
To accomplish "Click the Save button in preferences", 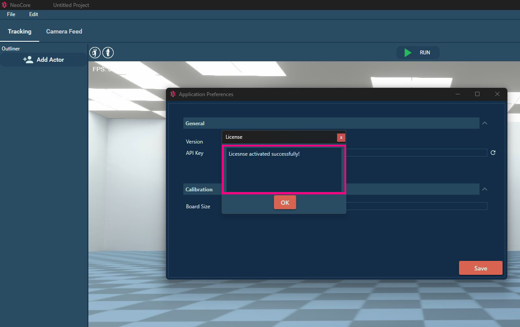I will (480, 268).
